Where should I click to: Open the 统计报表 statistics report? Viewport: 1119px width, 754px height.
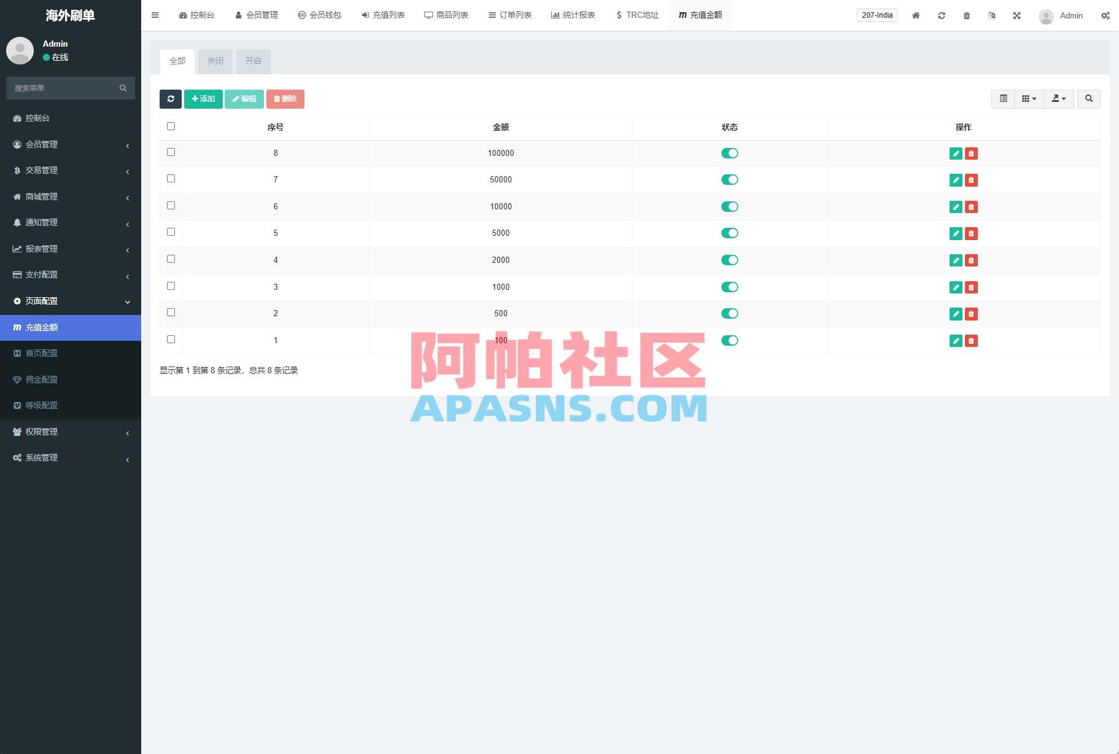573,15
